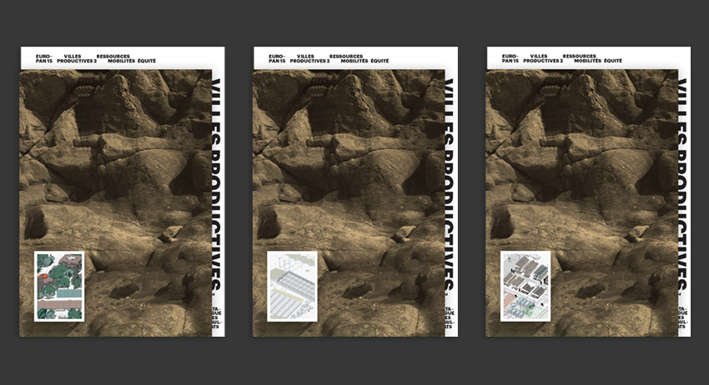Click "RESSOURCES MOBILITÉS ÉQUITÉ" on middle cover
This screenshot has width=709, height=385.
tap(359, 58)
